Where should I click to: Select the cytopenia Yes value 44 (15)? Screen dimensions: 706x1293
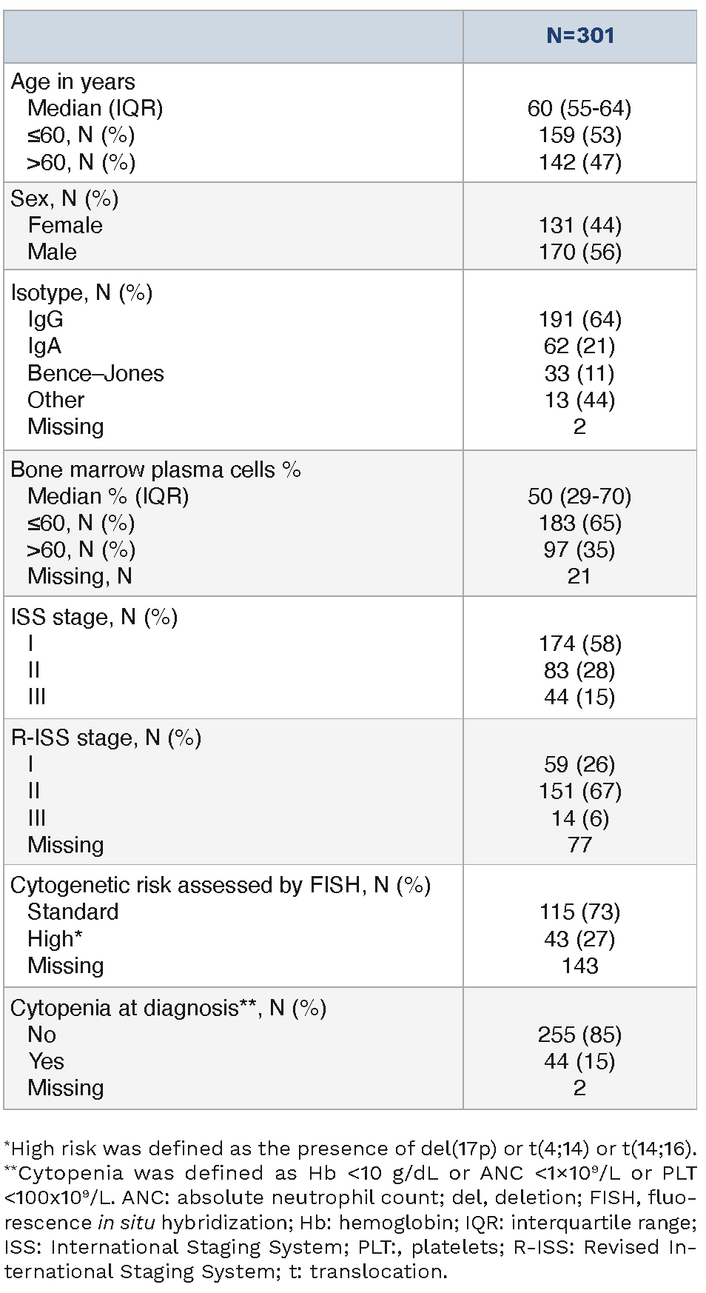pyautogui.click(x=579, y=1061)
